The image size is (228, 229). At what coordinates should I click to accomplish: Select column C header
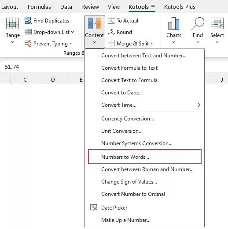coord(25,79)
